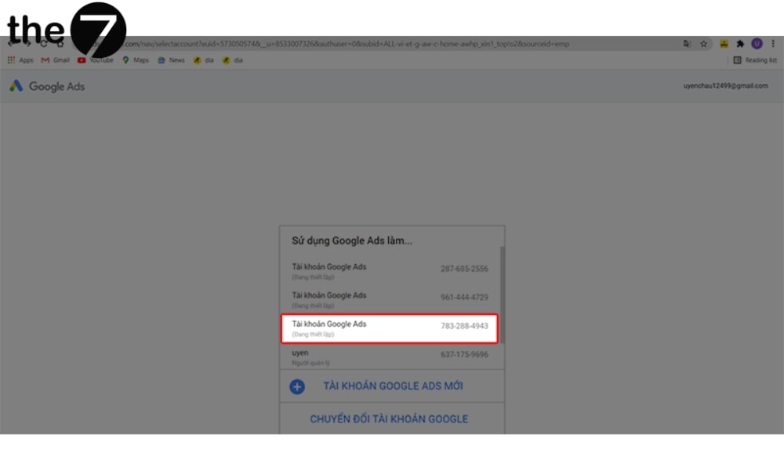Click the blue plus new account icon

click(x=297, y=386)
